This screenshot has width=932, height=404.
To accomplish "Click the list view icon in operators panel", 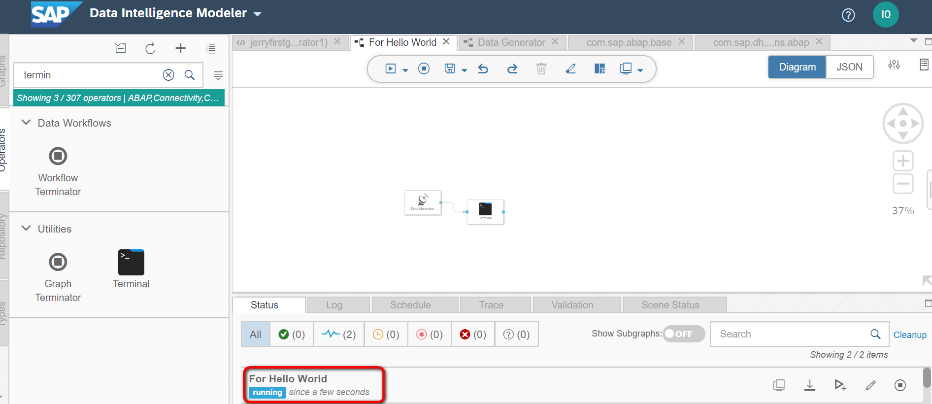I will [x=211, y=48].
